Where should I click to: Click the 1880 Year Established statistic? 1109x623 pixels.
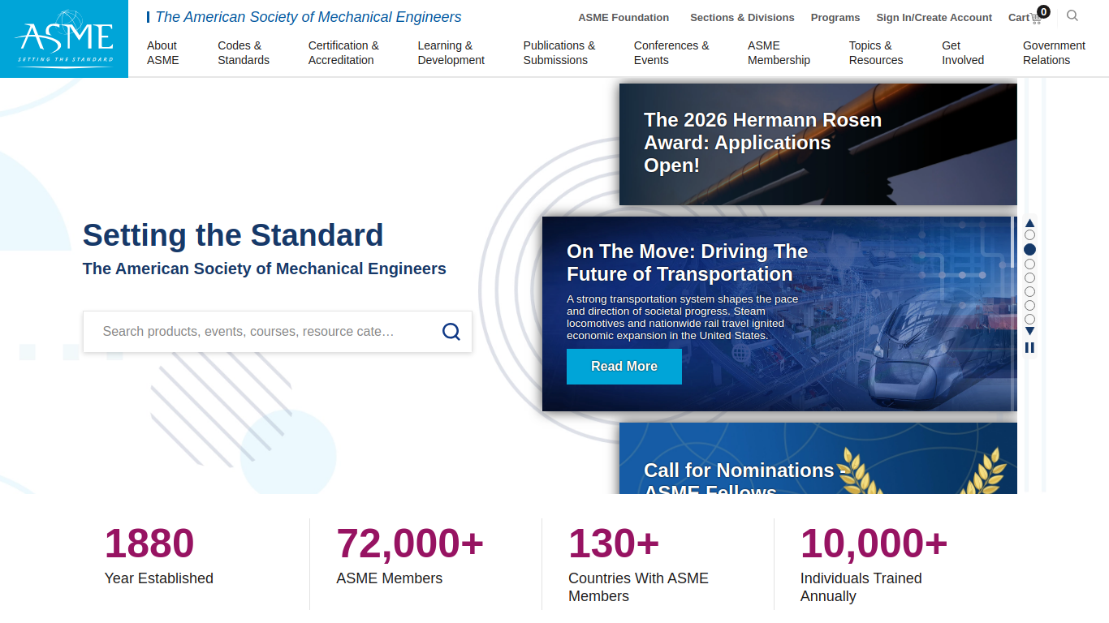click(159, 555)
